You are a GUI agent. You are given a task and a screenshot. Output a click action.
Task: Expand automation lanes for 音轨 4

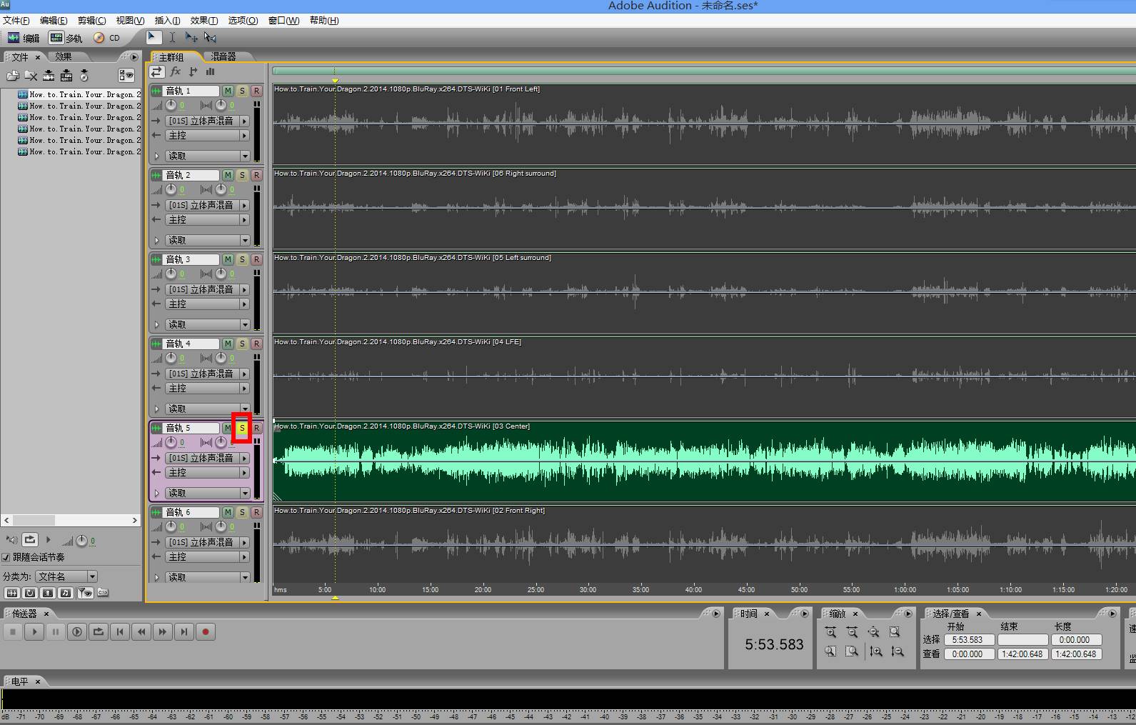(157, 409)
